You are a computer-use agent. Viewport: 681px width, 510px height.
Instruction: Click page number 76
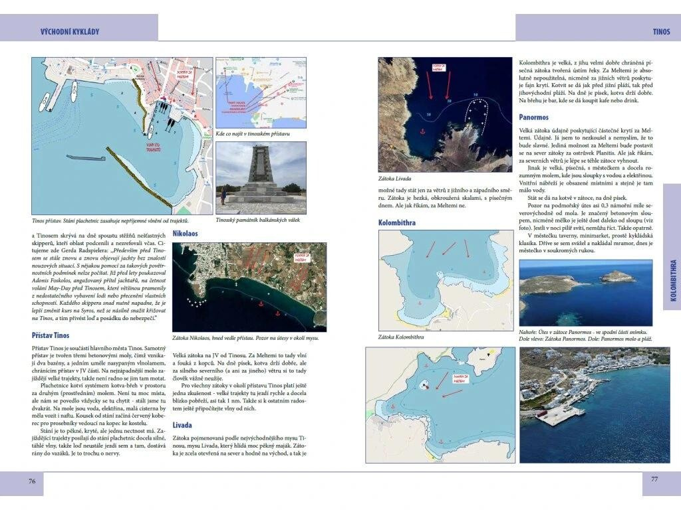coord(31,480)
